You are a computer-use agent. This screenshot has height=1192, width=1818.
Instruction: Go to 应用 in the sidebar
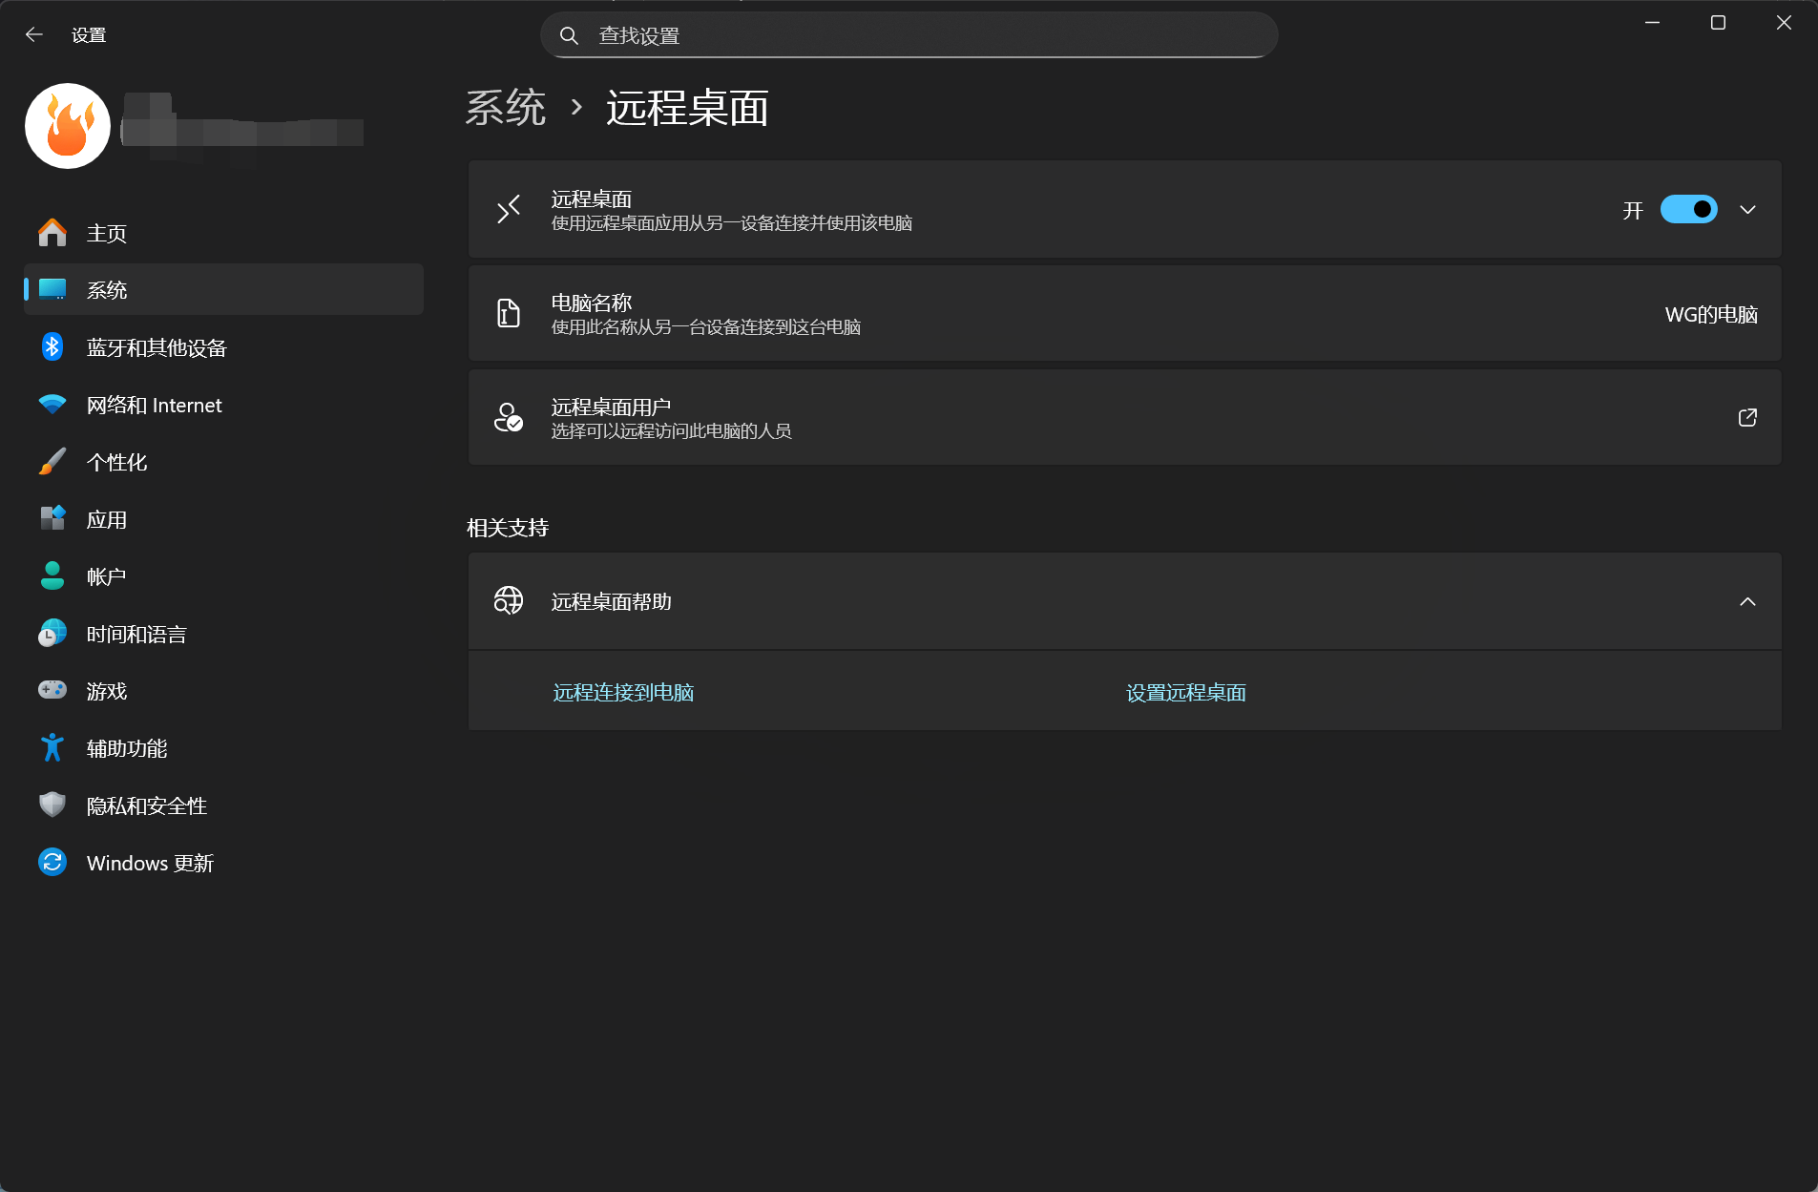click(106, 519)
